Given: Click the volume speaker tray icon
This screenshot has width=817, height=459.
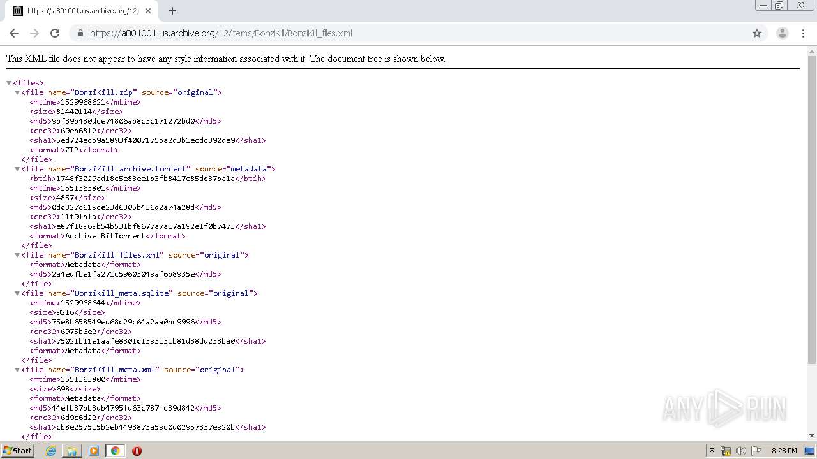Looking at the screenshot, I should tap(740, 451).
